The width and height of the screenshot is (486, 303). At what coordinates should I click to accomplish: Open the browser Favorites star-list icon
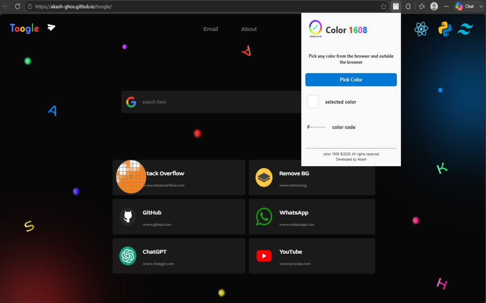[422, 6]
